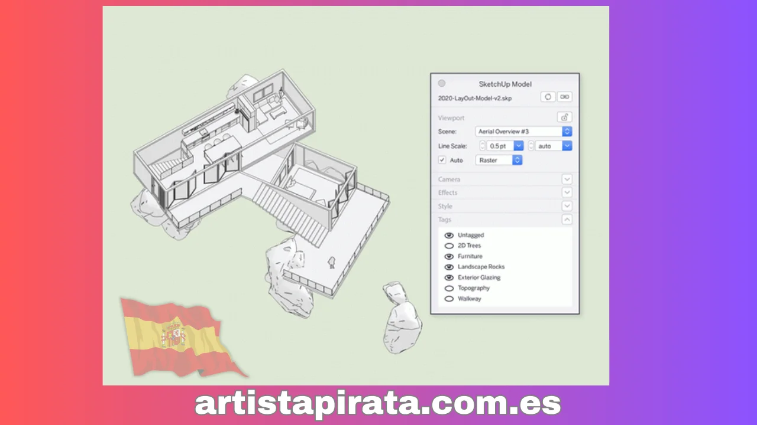The width and height of the screenshot is (757, 425).
Task: Click the Camera section label
Action: [449, 179]
